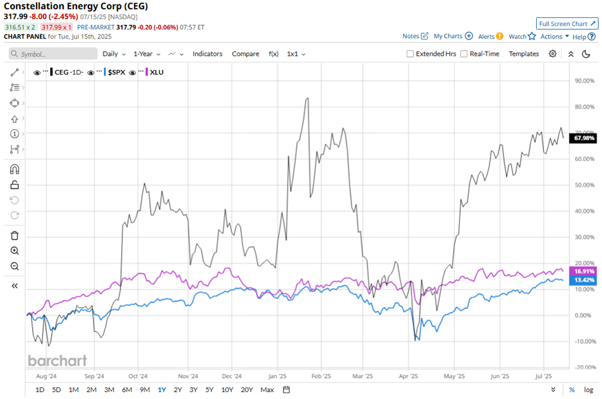The height and width of the screenshot is (399, 602).
Task: Select the 3M time range
Action: click(x=109, y=390)
